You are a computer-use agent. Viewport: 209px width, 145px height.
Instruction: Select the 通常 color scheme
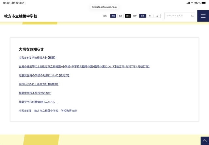click(113, 16)
